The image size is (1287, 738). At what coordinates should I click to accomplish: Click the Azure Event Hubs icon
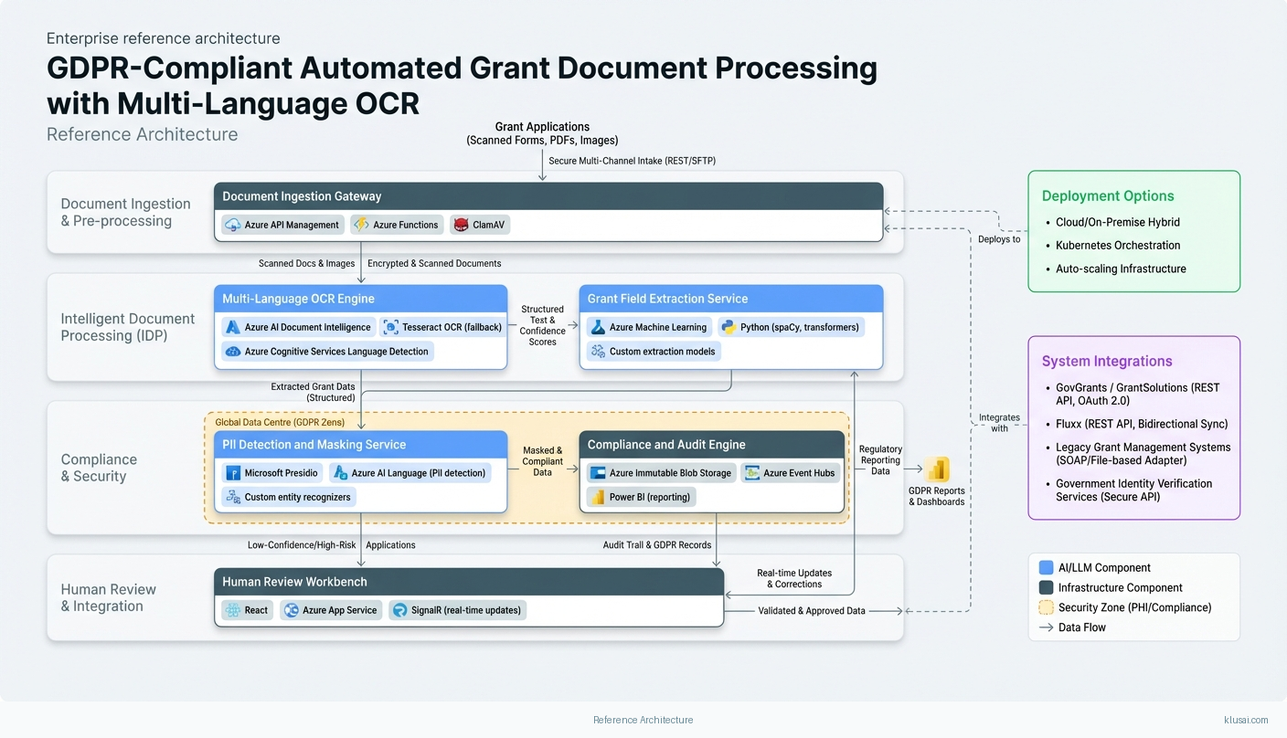(x=751, y=473)
